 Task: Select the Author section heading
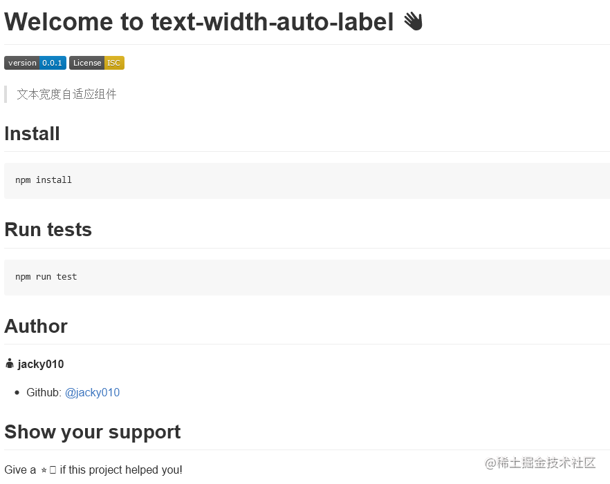(36, 326)
